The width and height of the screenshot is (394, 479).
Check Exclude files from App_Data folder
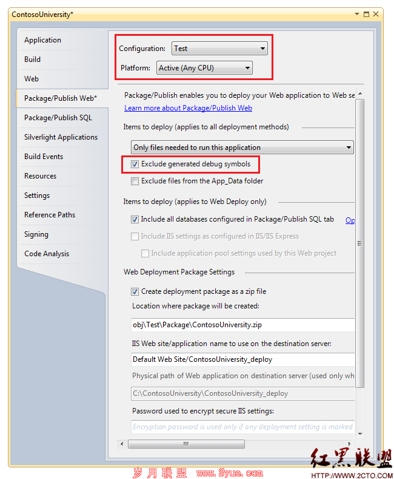click(x=135, y=181)
